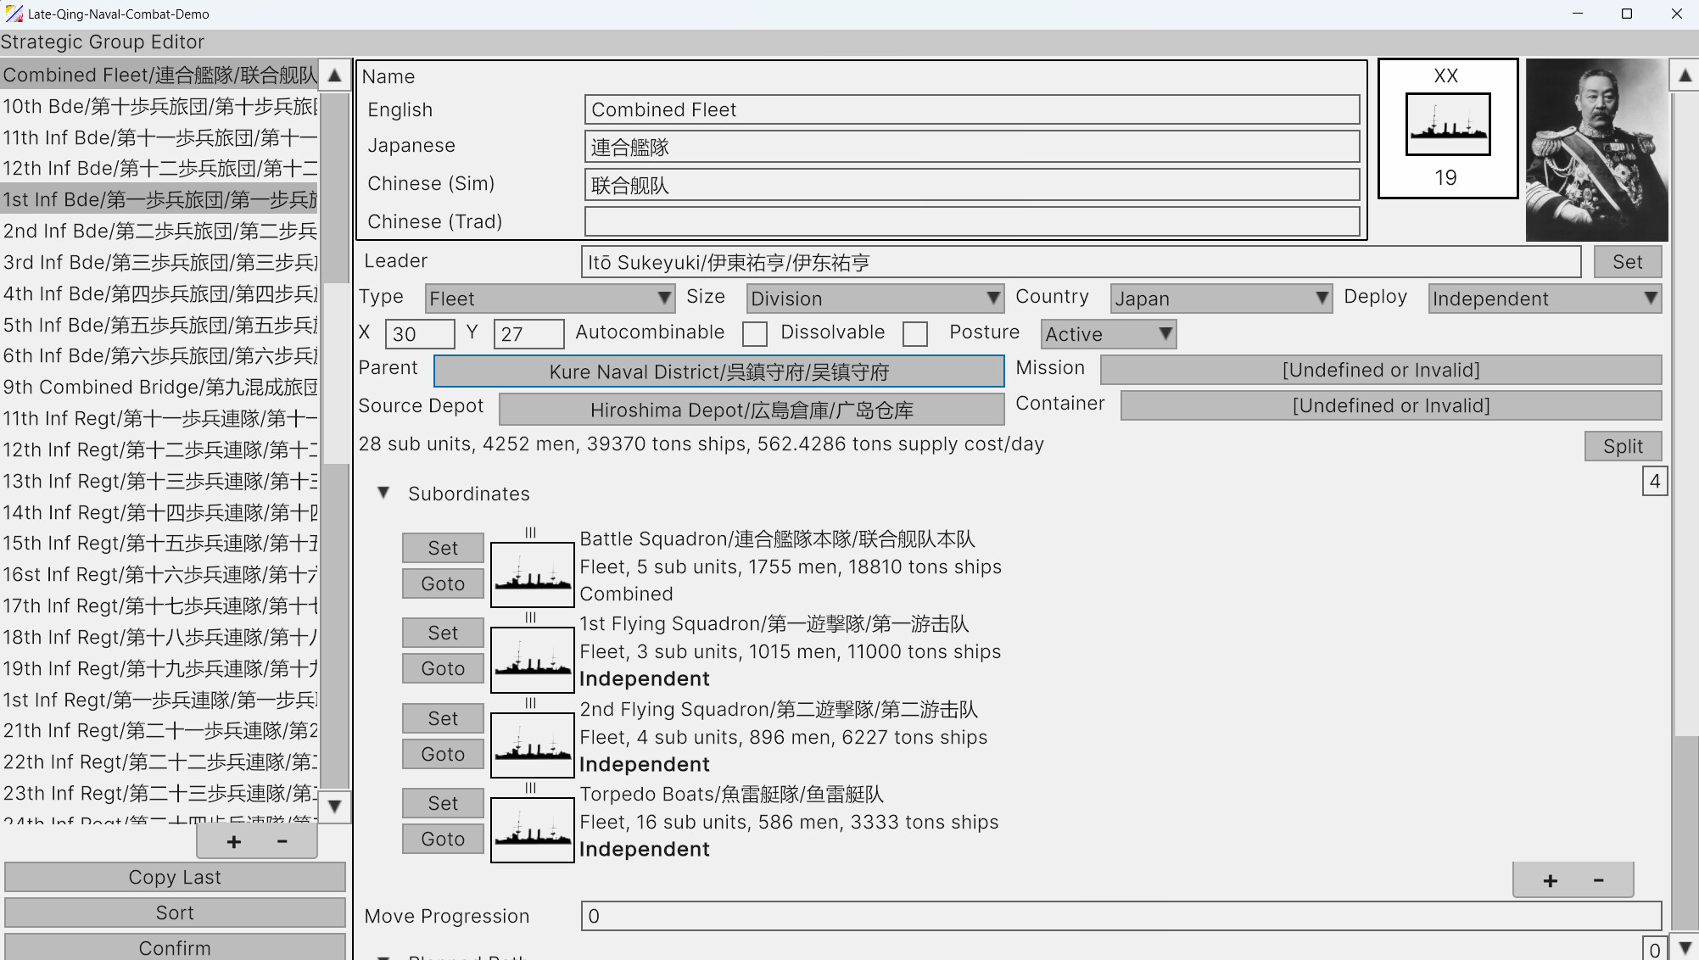Click the Late-Qing-Naval-Combat-Demo title bar icon
Image resolution: width=1699 pixels, height=960 pixels.
click(14, 14)
